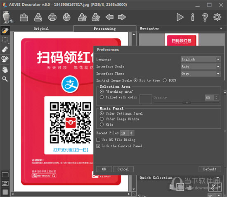This screenshot has width=227, height=197.
Task: Select the rectangular selection tool
Action: 5,40
